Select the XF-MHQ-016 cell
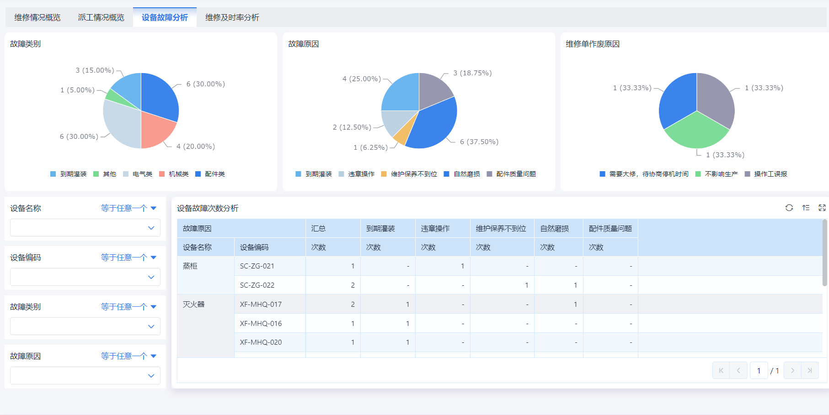829x415 pixels. 270,323
